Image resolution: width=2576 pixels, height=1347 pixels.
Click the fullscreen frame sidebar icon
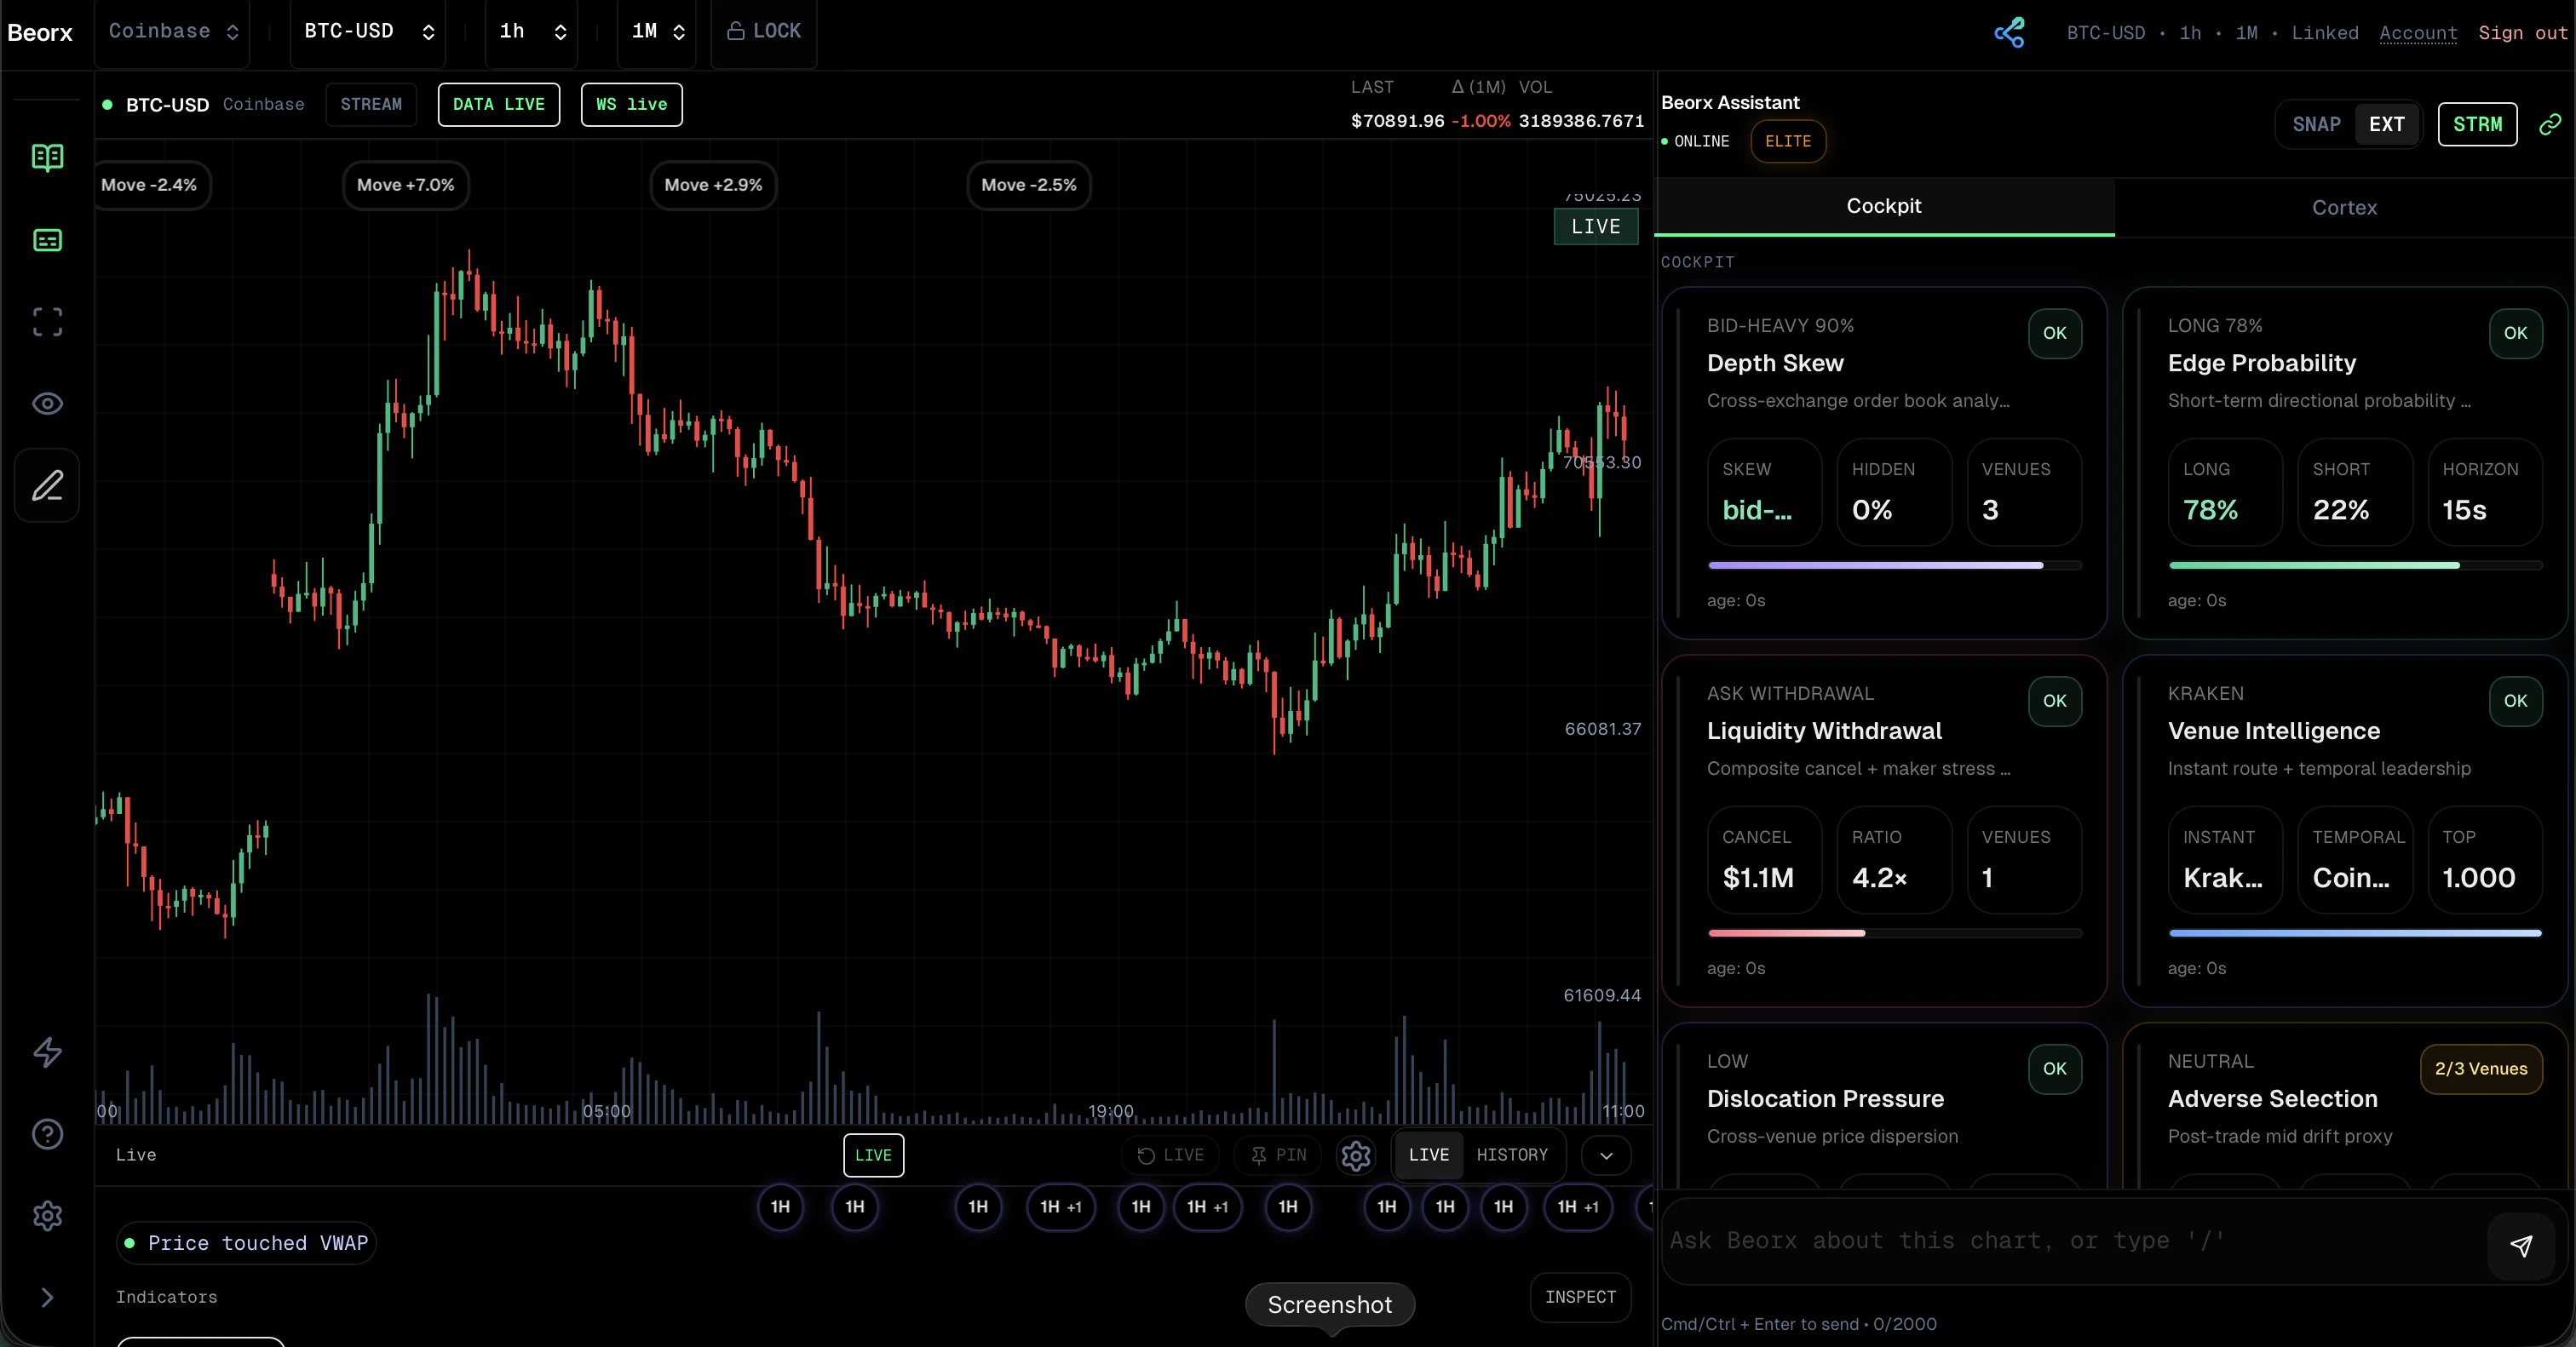(x=47, y=322)
